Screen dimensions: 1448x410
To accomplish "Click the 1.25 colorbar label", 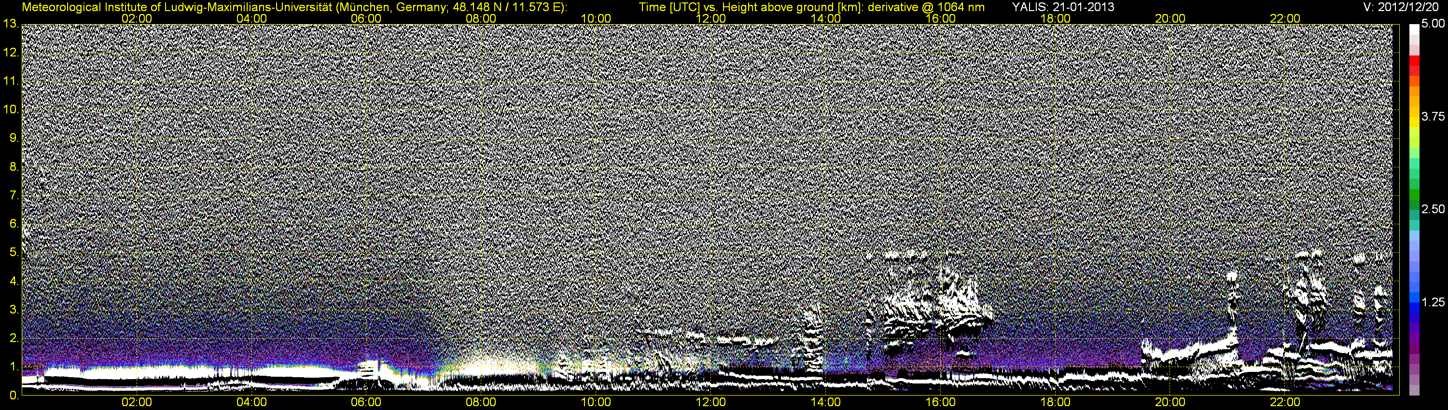I will point(1433,302).
